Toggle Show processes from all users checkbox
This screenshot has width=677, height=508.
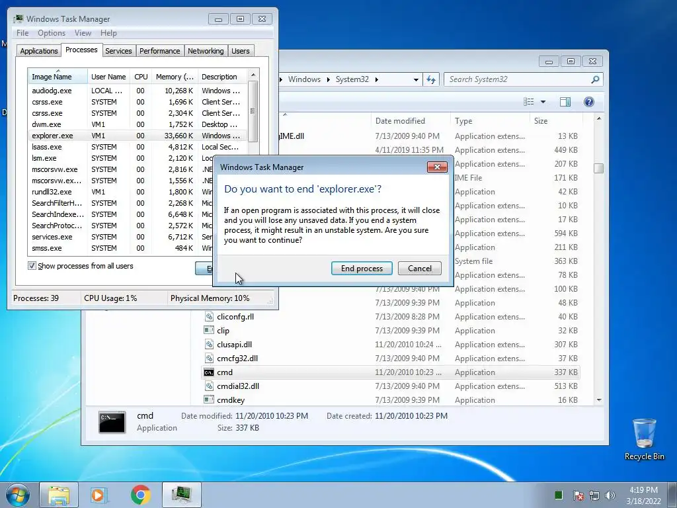point(32,266)
